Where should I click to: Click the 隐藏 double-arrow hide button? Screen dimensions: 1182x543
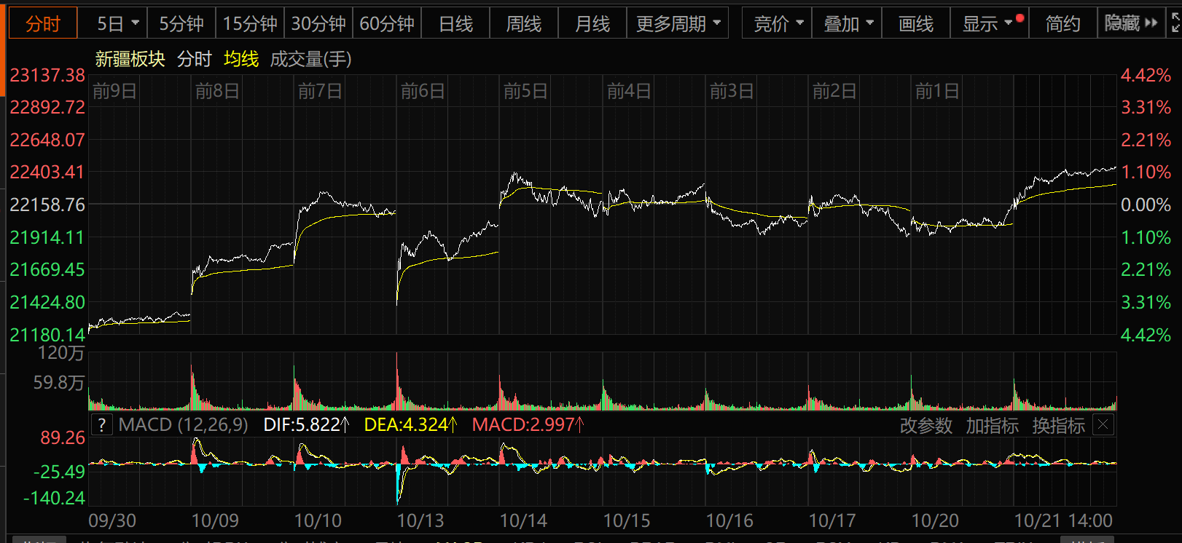click(x=1131, y=23)
